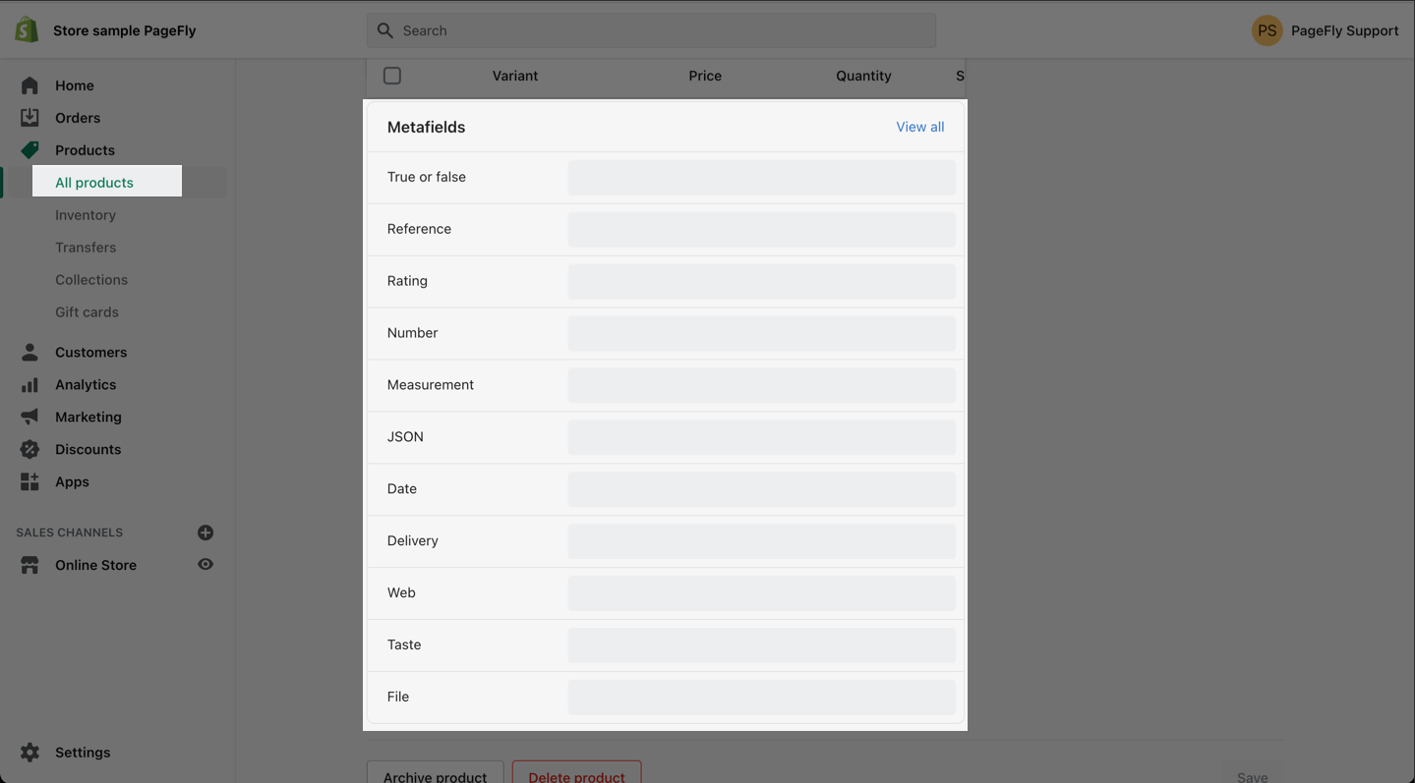Open the Customers menu item
The width and height of the screenshot is (1415, 783).
coord(90,352)
